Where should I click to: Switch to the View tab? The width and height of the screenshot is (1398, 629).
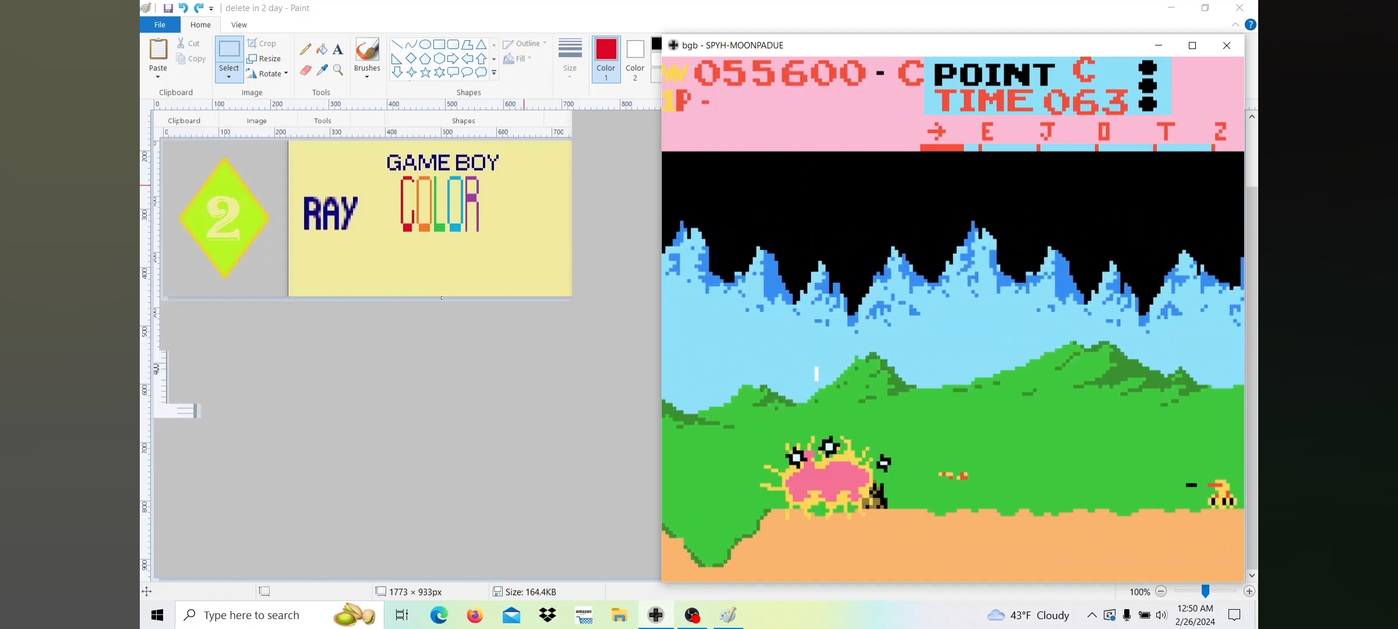pos(239,24)
